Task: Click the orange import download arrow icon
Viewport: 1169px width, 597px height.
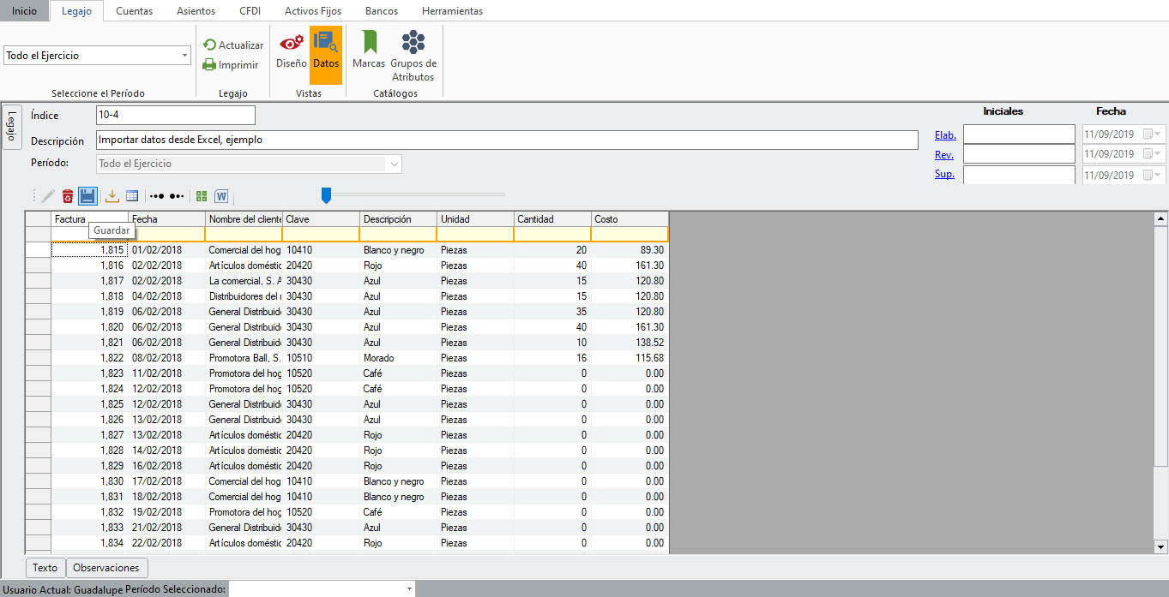Action: pos(112,196)
